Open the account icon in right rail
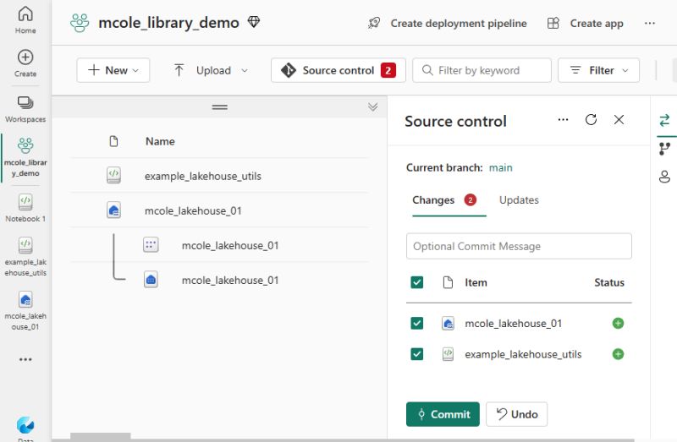Image resolution: width=677 pixels, height=442 pixels. tap(664, 177)
